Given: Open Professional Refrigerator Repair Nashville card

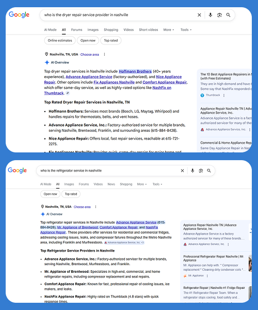Looking at the screenshot, I should click(x=214, y=258).
